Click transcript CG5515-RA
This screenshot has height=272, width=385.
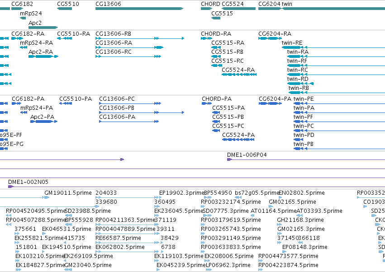coord(216,47)
